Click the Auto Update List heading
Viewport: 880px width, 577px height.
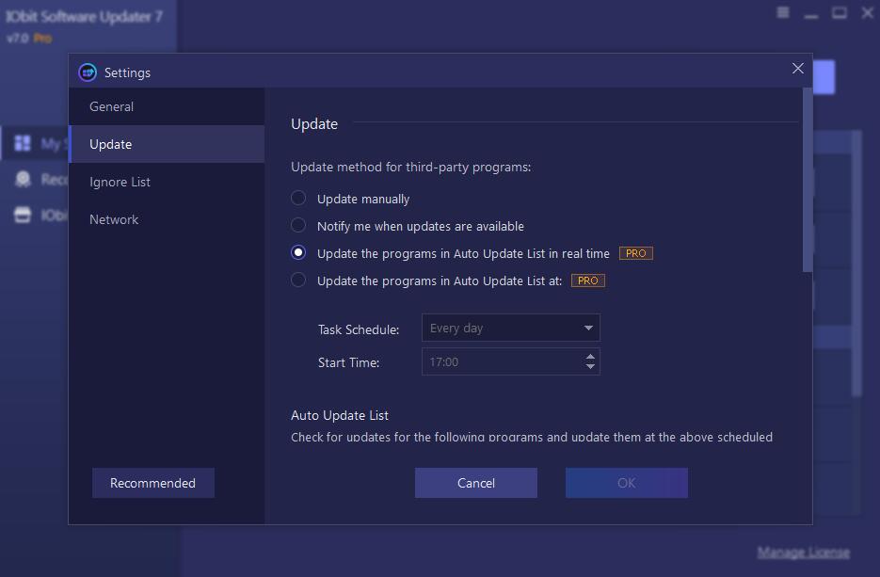point(340,415)
